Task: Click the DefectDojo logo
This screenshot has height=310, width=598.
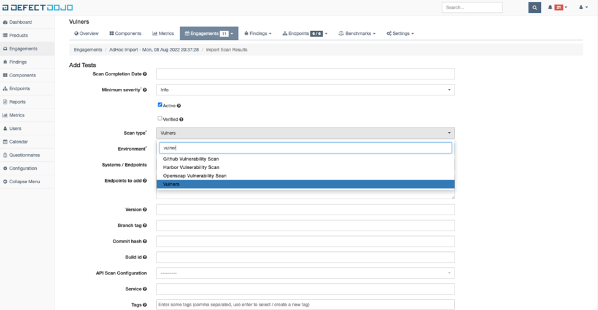Action: [x=37, y=7]
